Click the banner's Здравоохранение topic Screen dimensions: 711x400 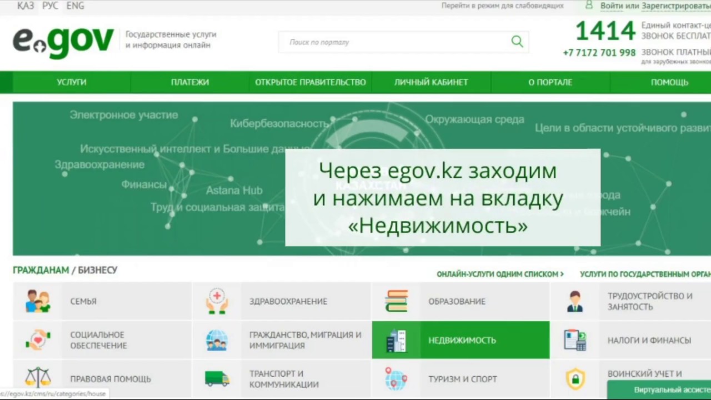tap(99, 164)
